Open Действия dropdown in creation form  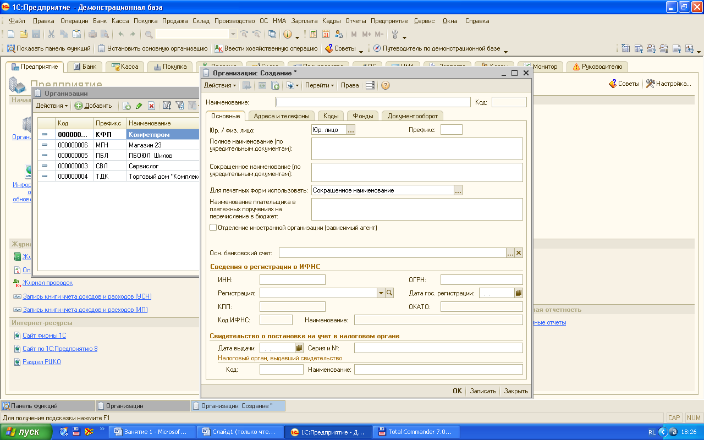(x=220, y=85)
